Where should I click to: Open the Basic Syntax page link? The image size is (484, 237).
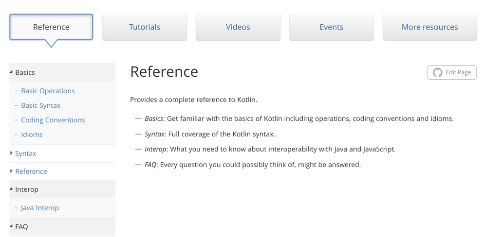(41, 105)
